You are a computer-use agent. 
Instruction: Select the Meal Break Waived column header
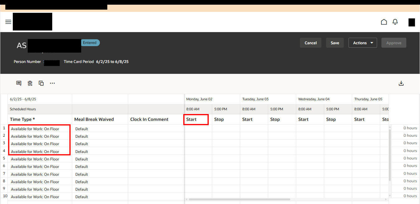100,119
